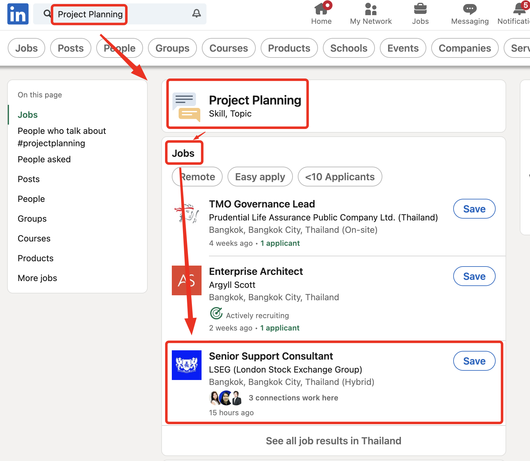Click Argyll Scott company name

click(x=232, y=285)
